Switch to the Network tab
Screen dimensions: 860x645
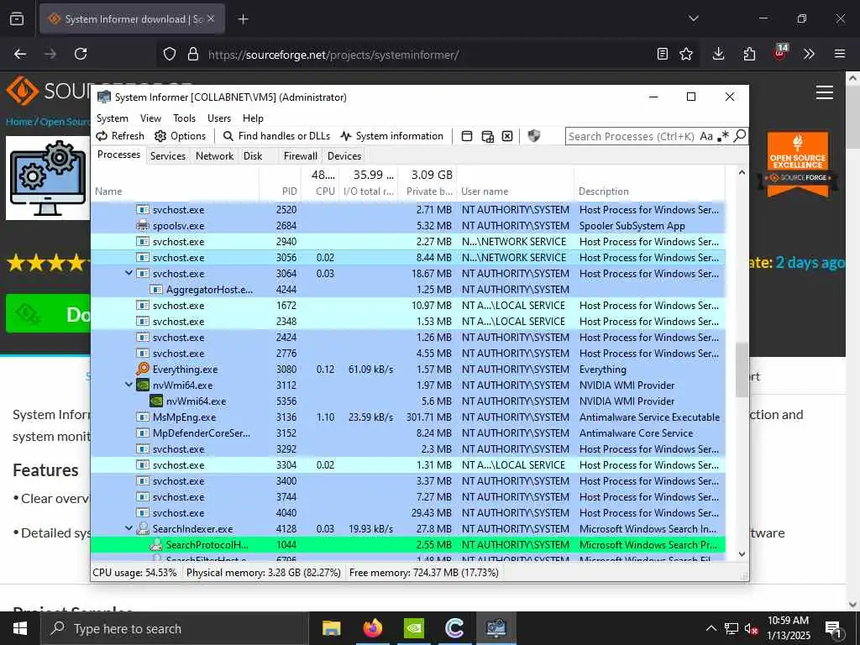214,155
